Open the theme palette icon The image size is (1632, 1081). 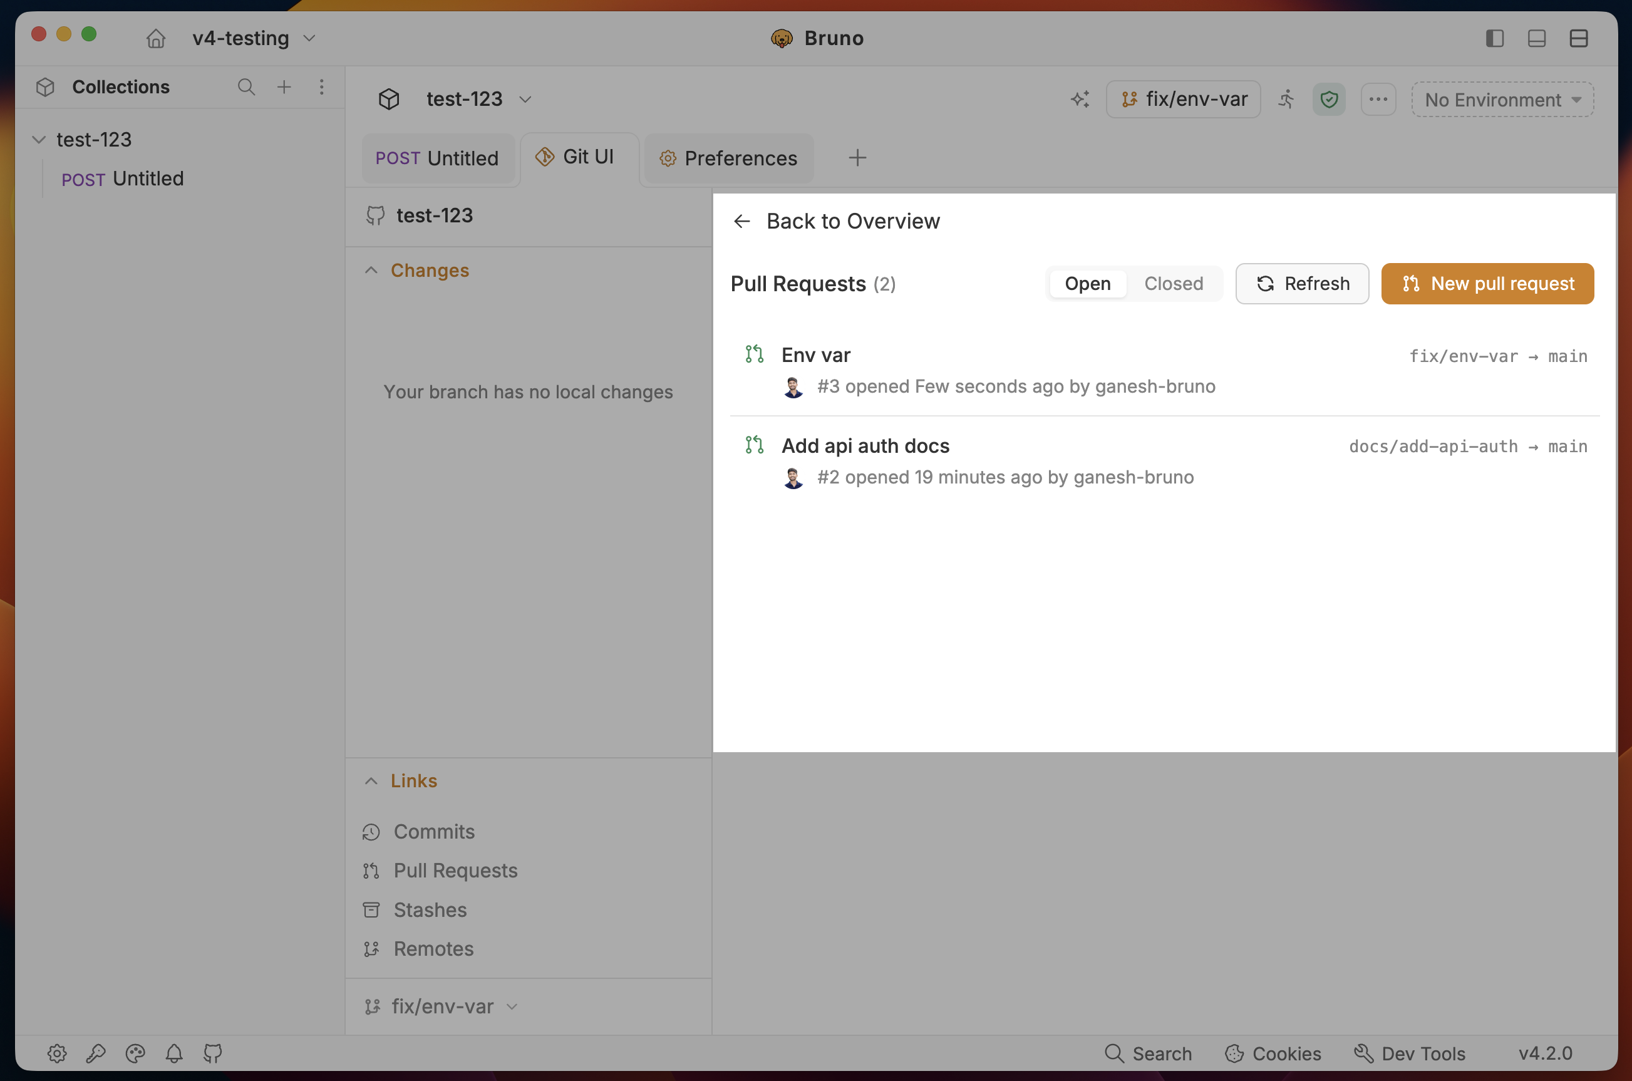click(135, 1053)
